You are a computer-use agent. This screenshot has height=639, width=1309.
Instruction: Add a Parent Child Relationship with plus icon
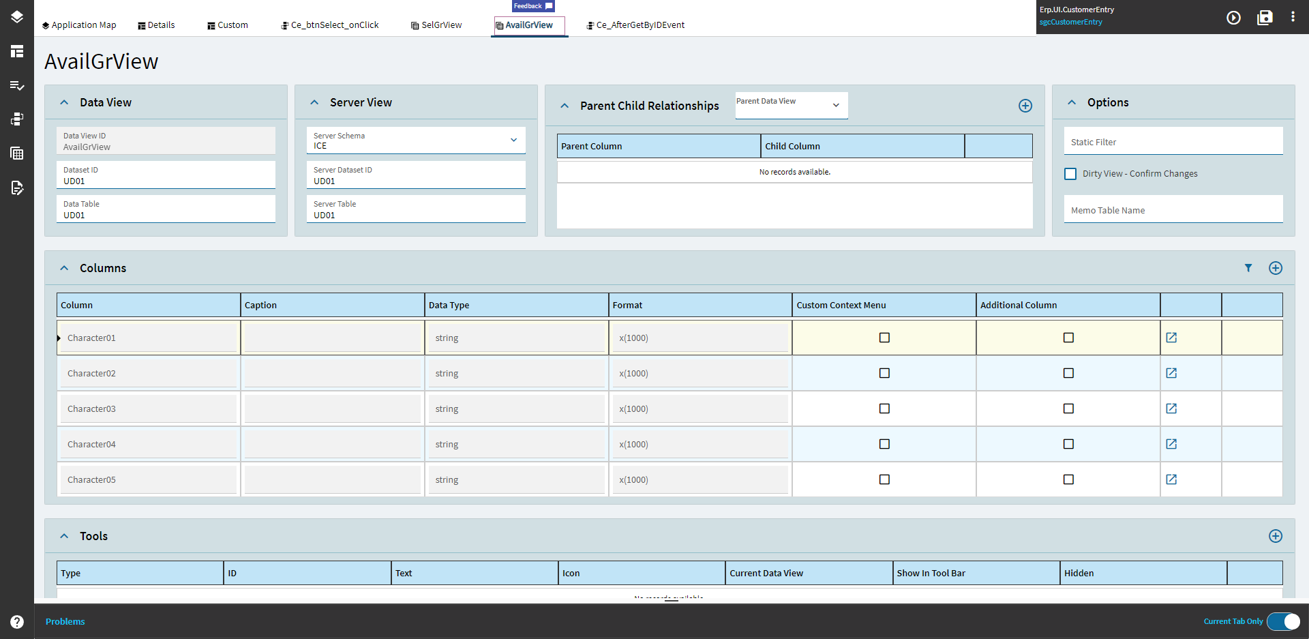click(1025, 106)
